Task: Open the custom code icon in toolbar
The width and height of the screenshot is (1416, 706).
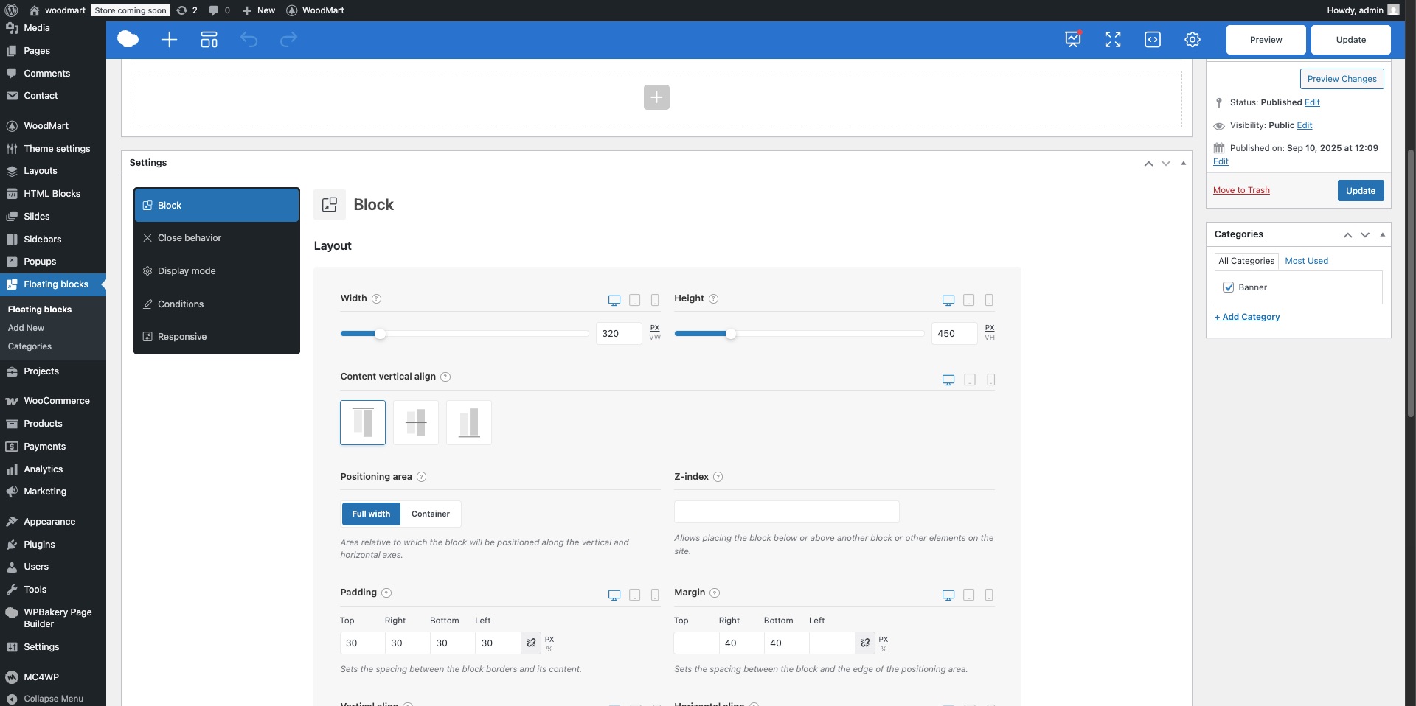Action: [x=1153, y=40]
